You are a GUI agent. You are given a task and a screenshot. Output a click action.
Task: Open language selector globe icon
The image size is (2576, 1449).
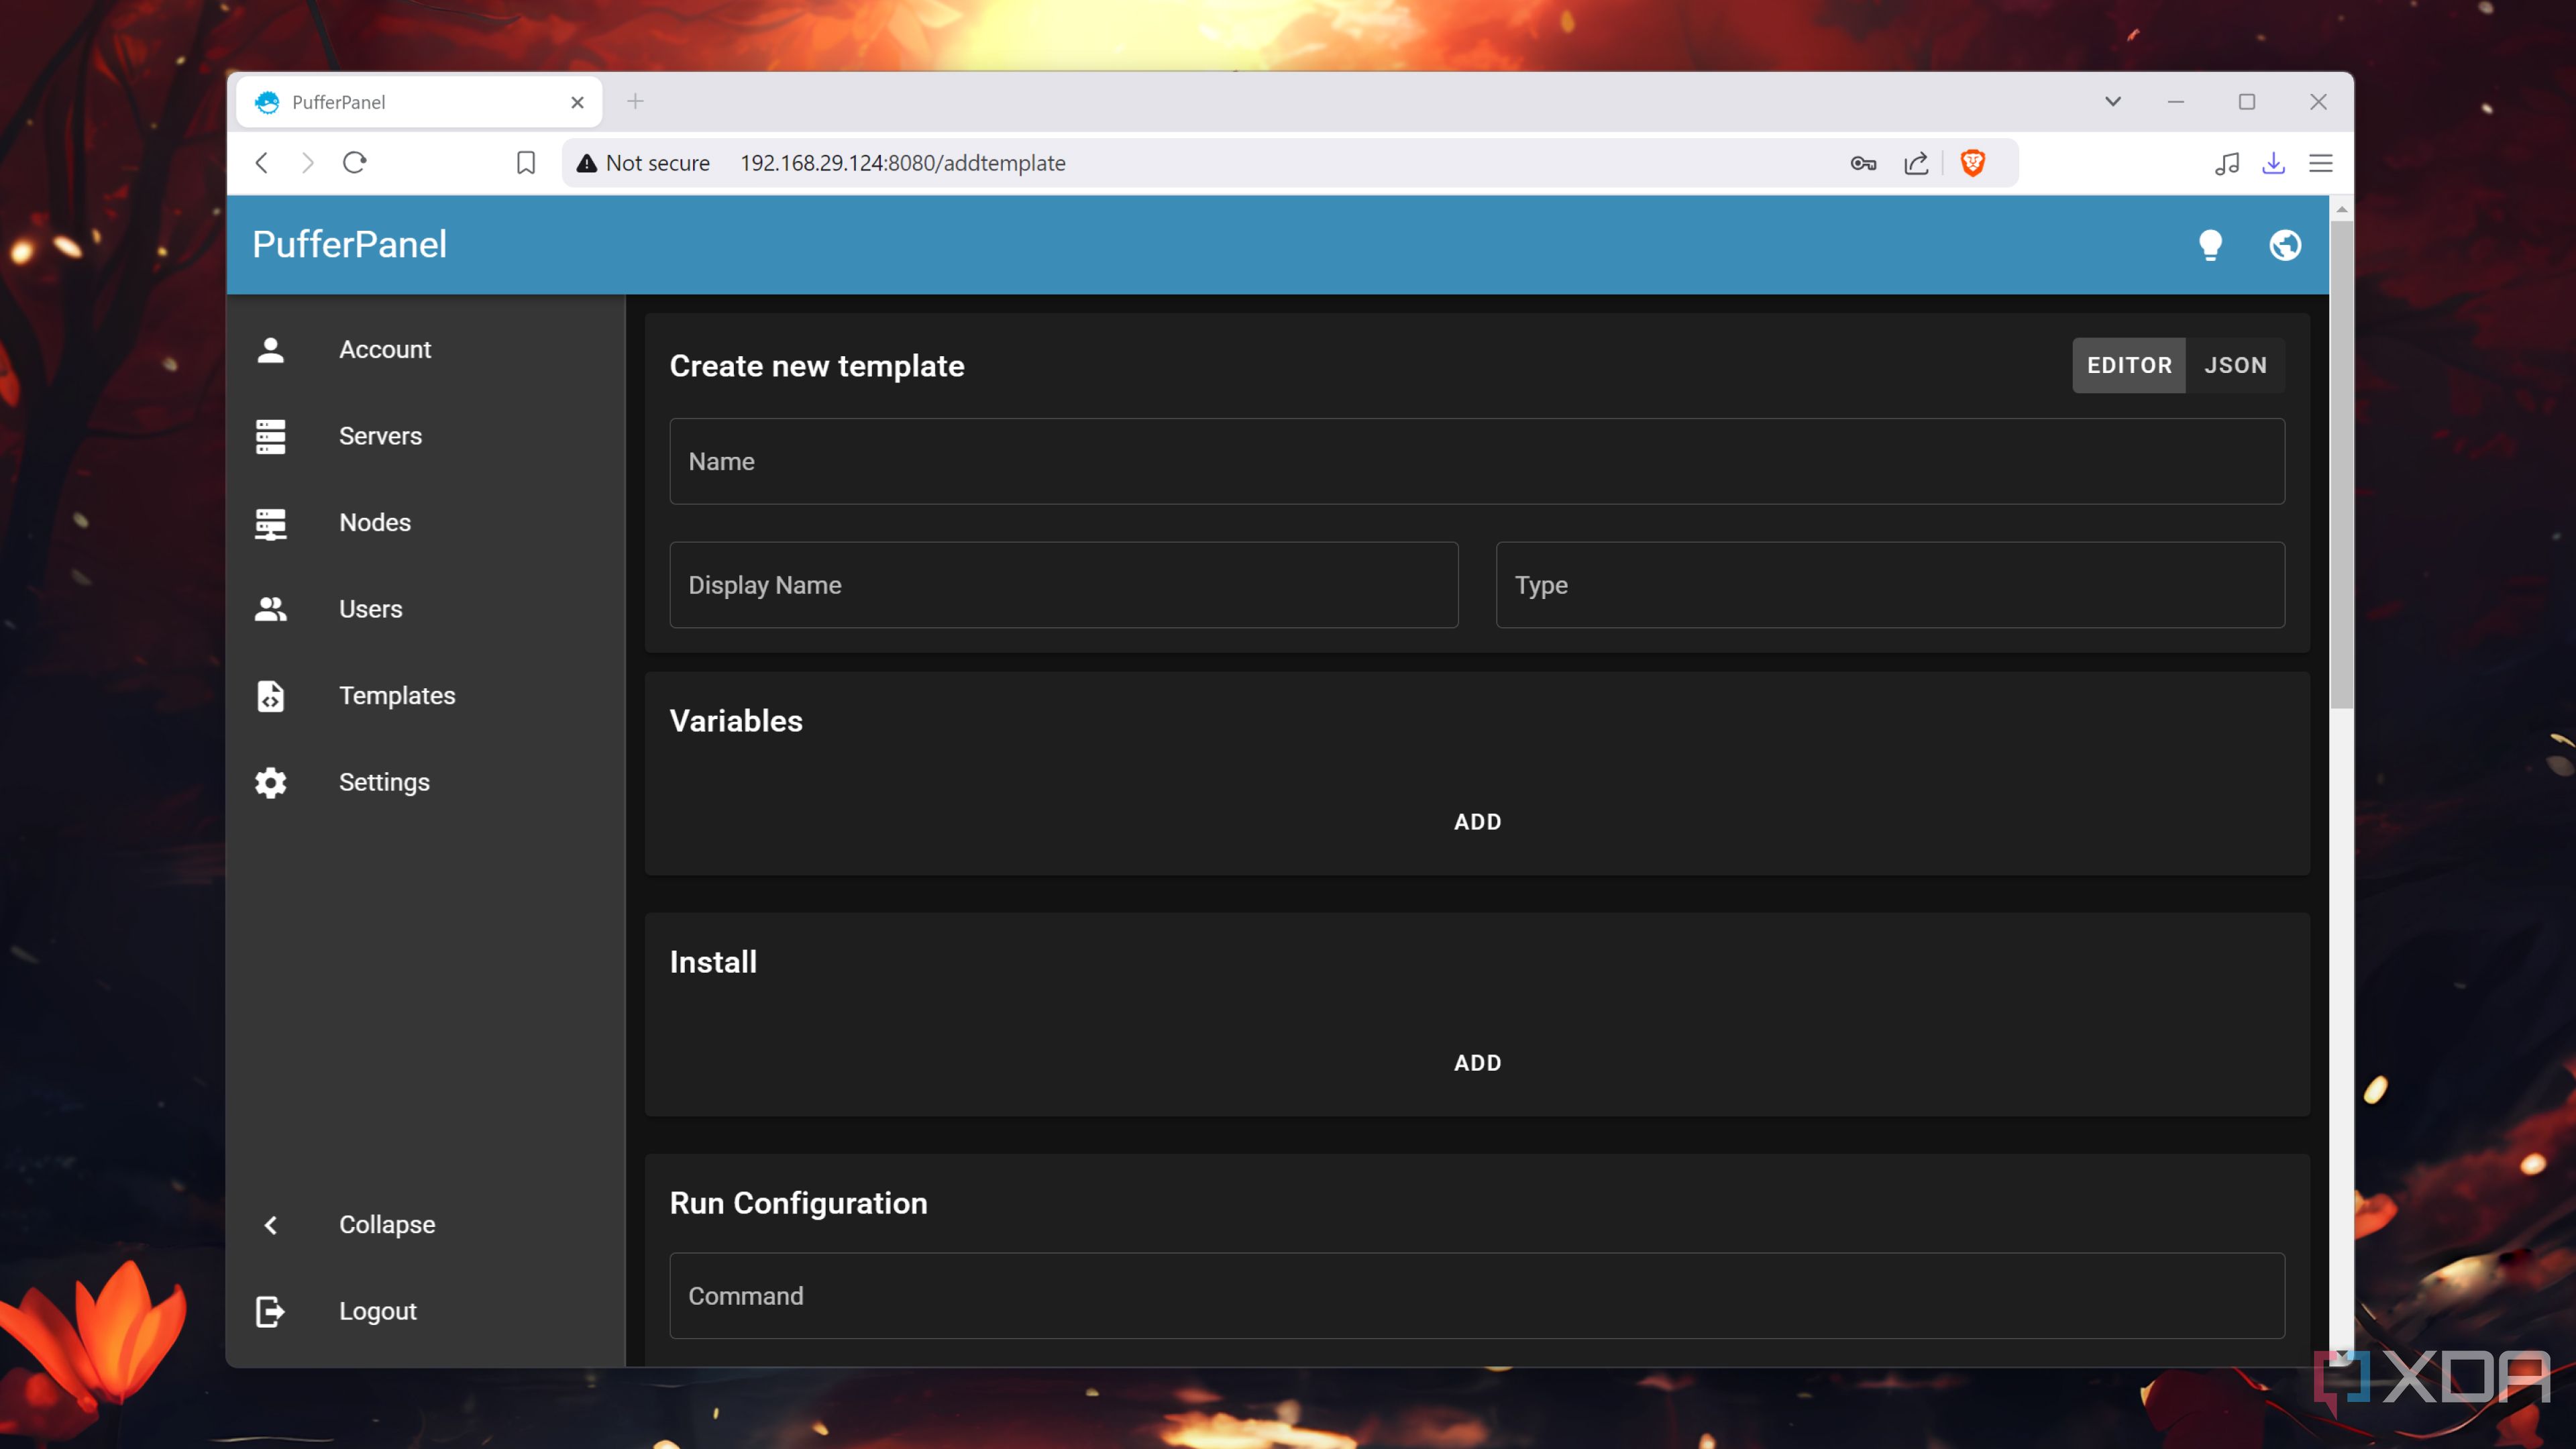(2285, 245)
